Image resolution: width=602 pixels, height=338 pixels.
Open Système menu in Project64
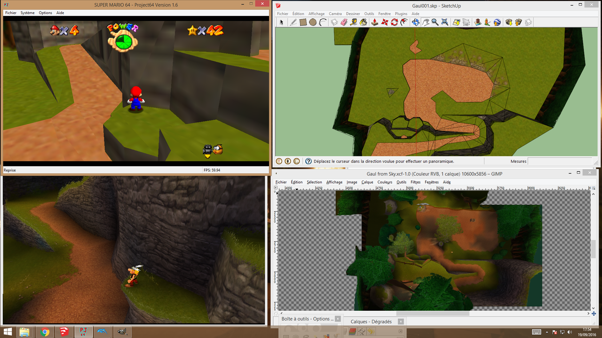coord(27,13)
